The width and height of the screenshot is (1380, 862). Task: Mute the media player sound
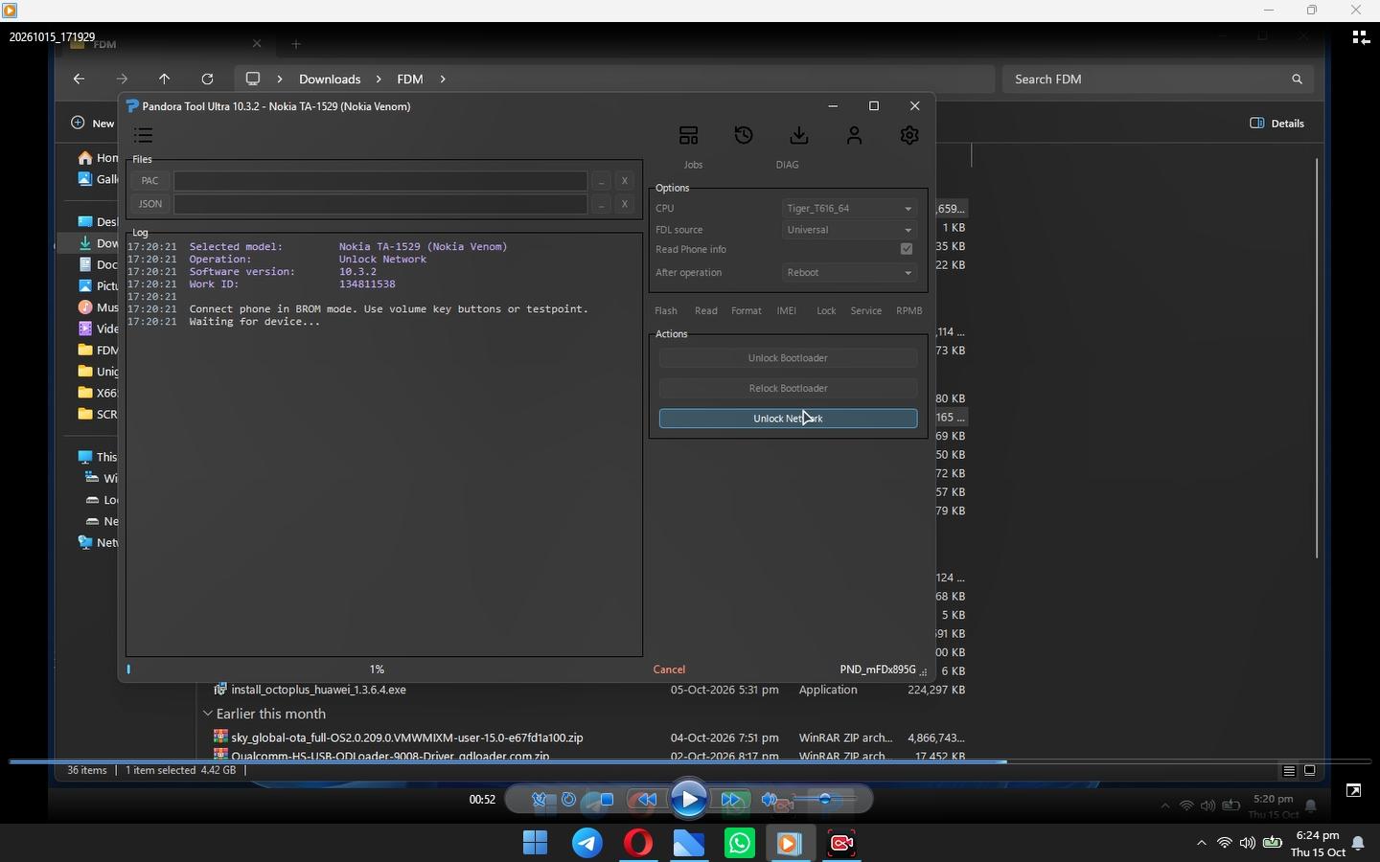coord(770,799)
